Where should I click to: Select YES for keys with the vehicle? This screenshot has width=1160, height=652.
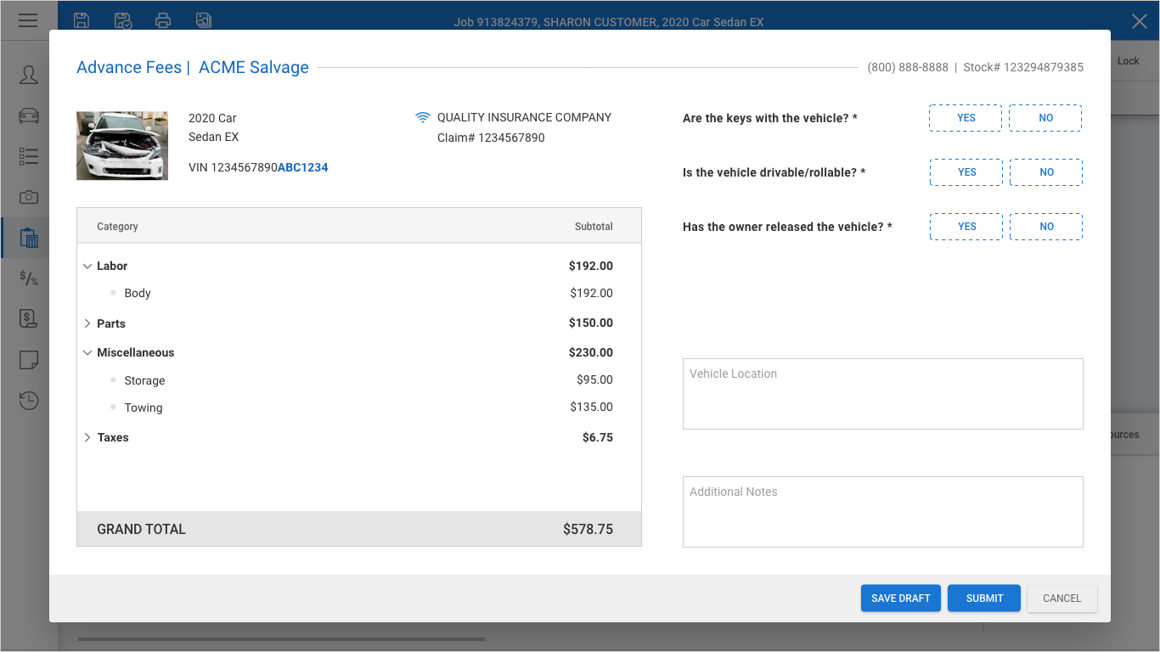tap(966, 118)
